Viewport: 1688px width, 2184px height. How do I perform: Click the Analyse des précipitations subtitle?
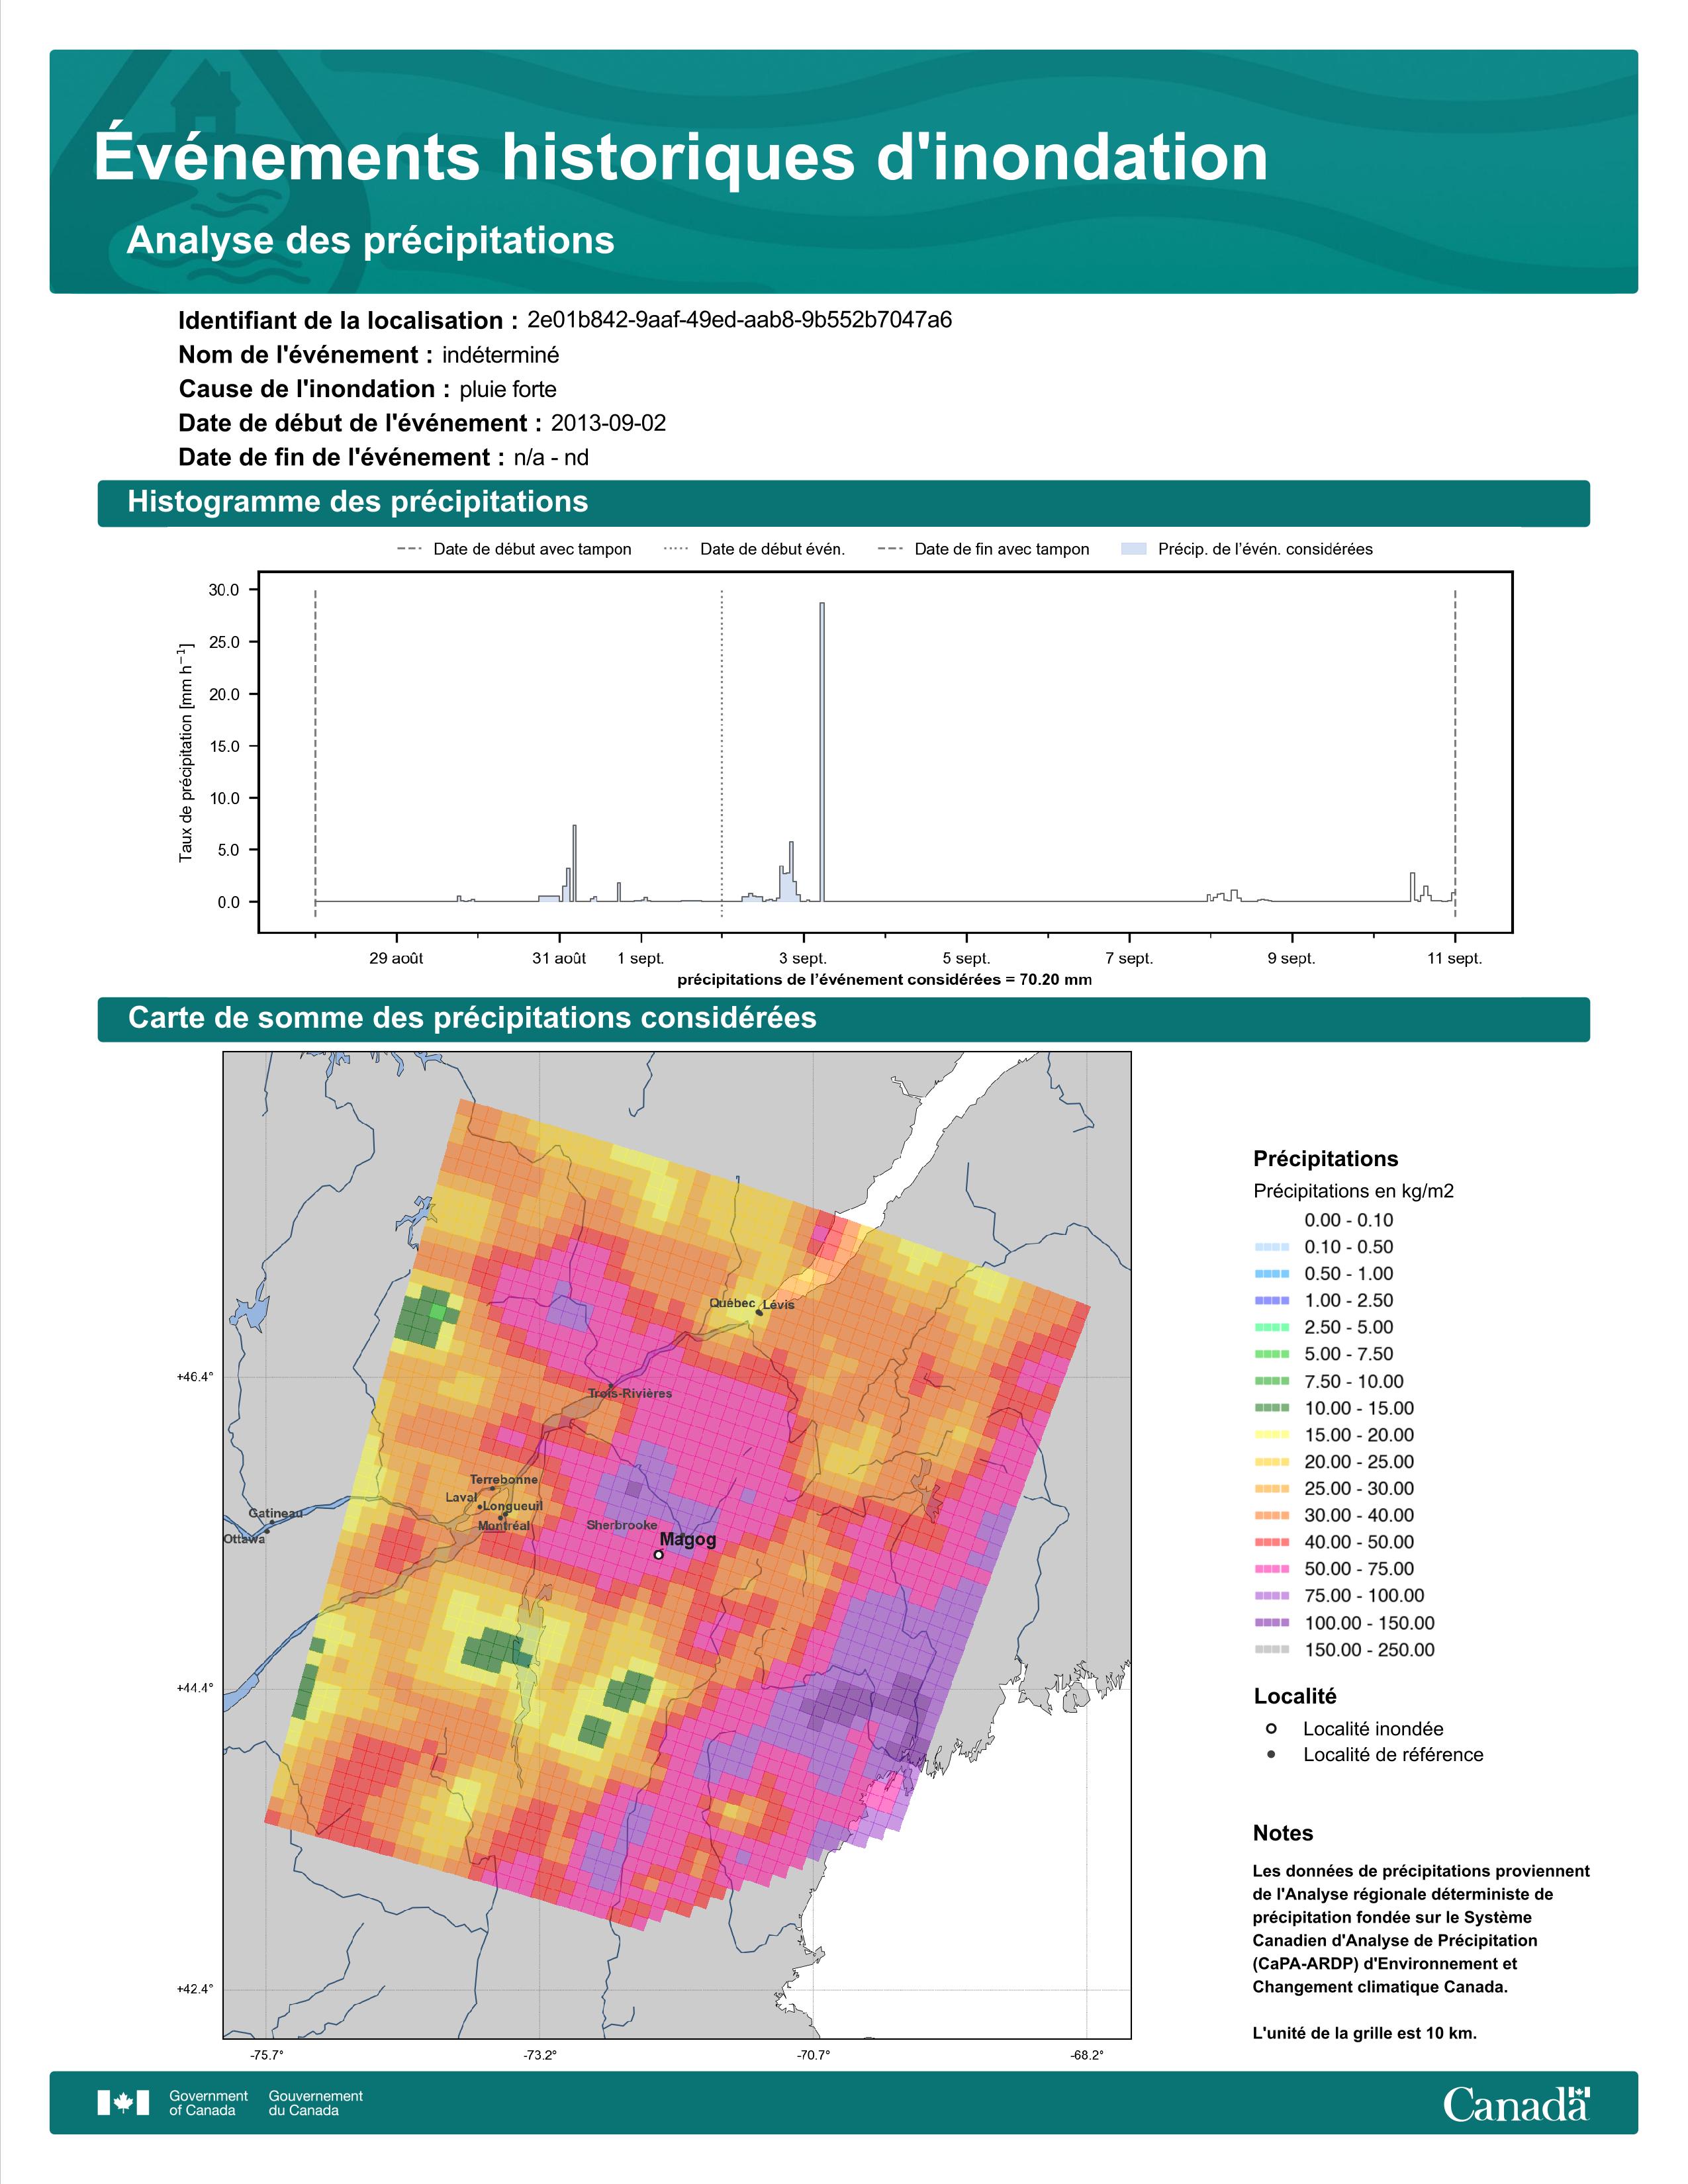coord(370,241)
